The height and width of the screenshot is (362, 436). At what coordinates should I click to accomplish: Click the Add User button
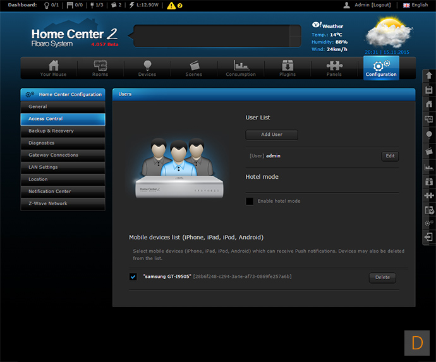272,135
